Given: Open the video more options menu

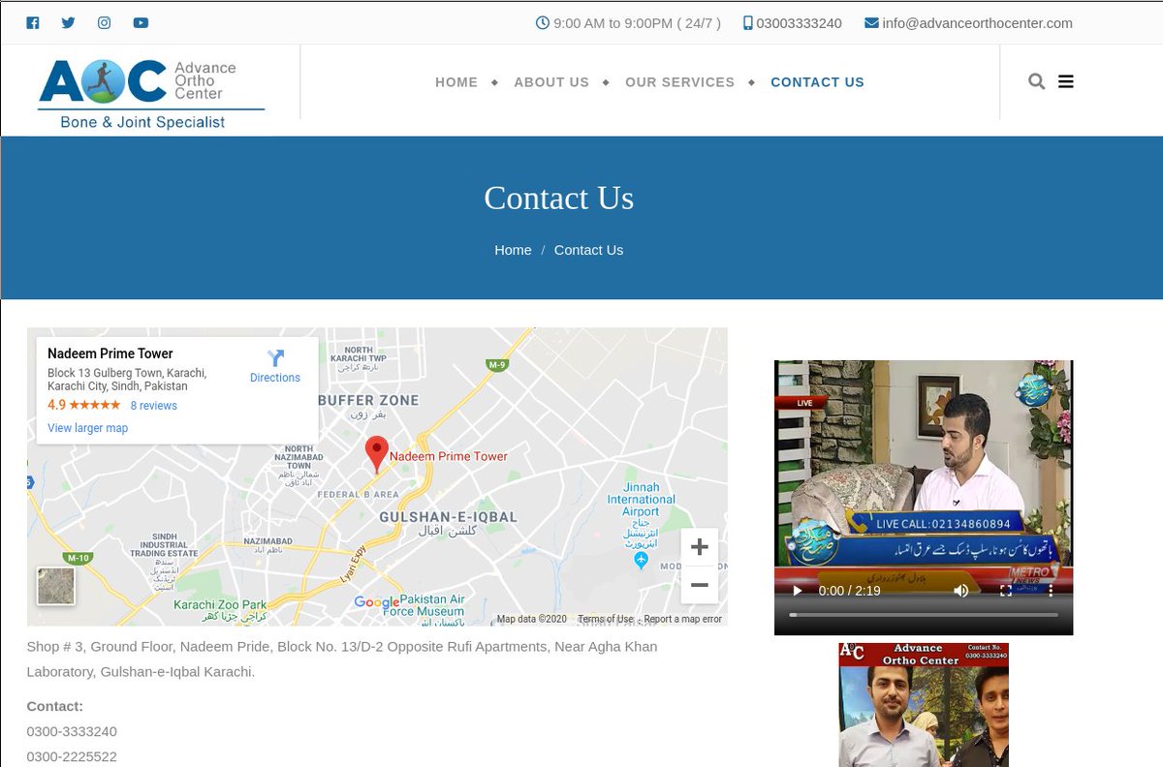Looking at the screenshot, I should [x=1051, y=591].
